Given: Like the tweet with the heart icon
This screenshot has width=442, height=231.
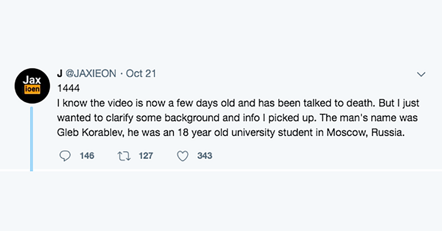Looking at the screenshot, I should coord(183,156).
